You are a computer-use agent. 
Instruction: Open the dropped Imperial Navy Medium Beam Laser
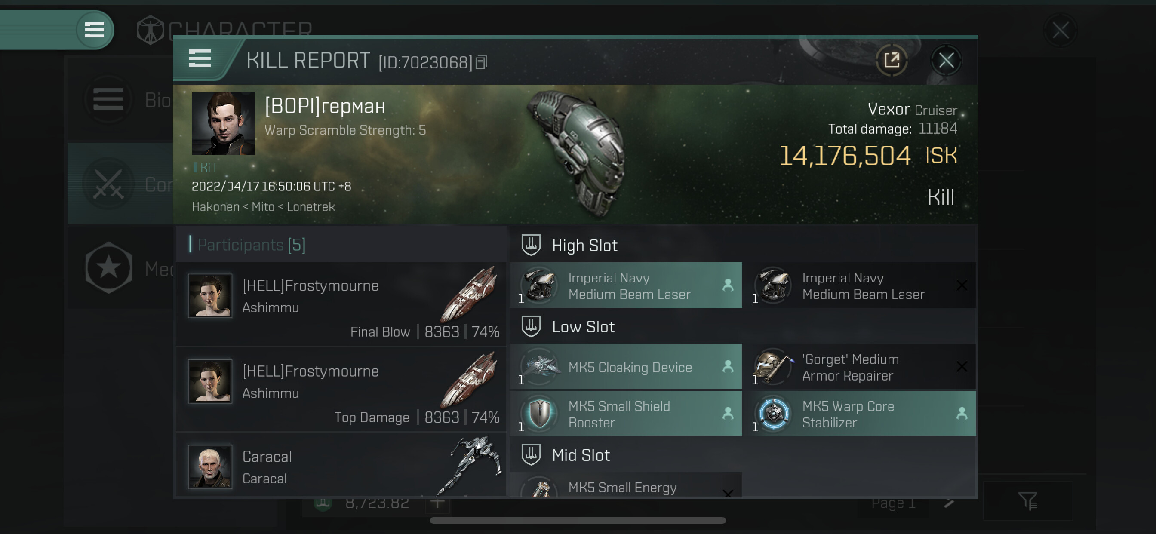pyautogui.click(x=626, y=285)
